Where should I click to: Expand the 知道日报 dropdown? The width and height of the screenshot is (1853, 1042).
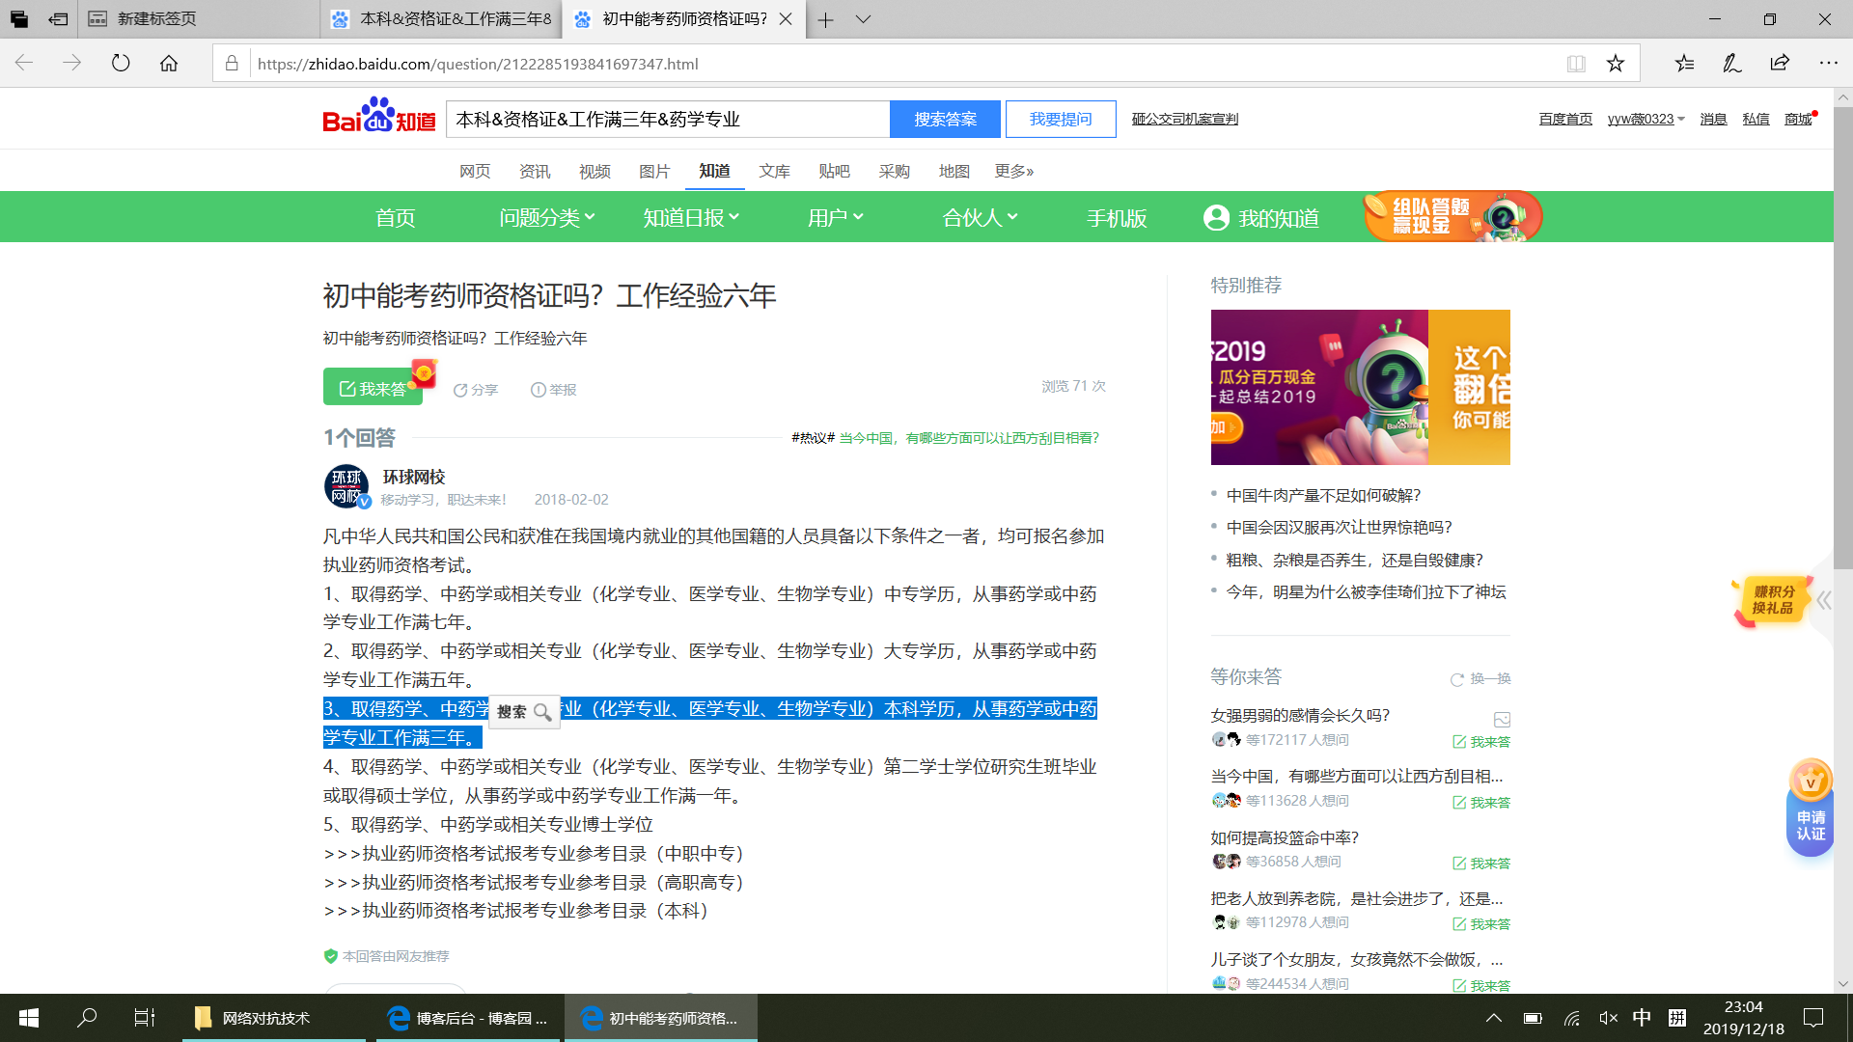[691, 218]
